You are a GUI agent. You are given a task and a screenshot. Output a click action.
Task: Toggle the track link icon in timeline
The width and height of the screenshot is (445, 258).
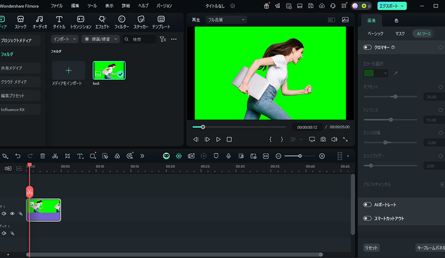(8, 168)
